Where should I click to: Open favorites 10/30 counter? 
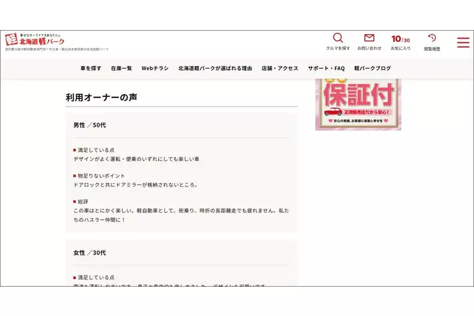401,39
